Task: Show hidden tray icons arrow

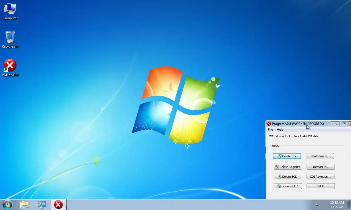Action: (316, 205)
